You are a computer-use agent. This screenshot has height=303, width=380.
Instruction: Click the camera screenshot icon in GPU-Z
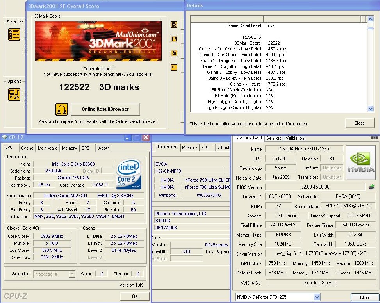374,137
